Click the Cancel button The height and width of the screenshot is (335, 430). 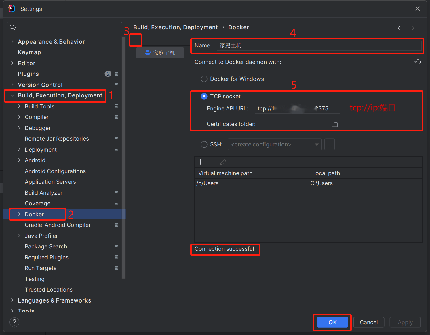pos(368,322)
